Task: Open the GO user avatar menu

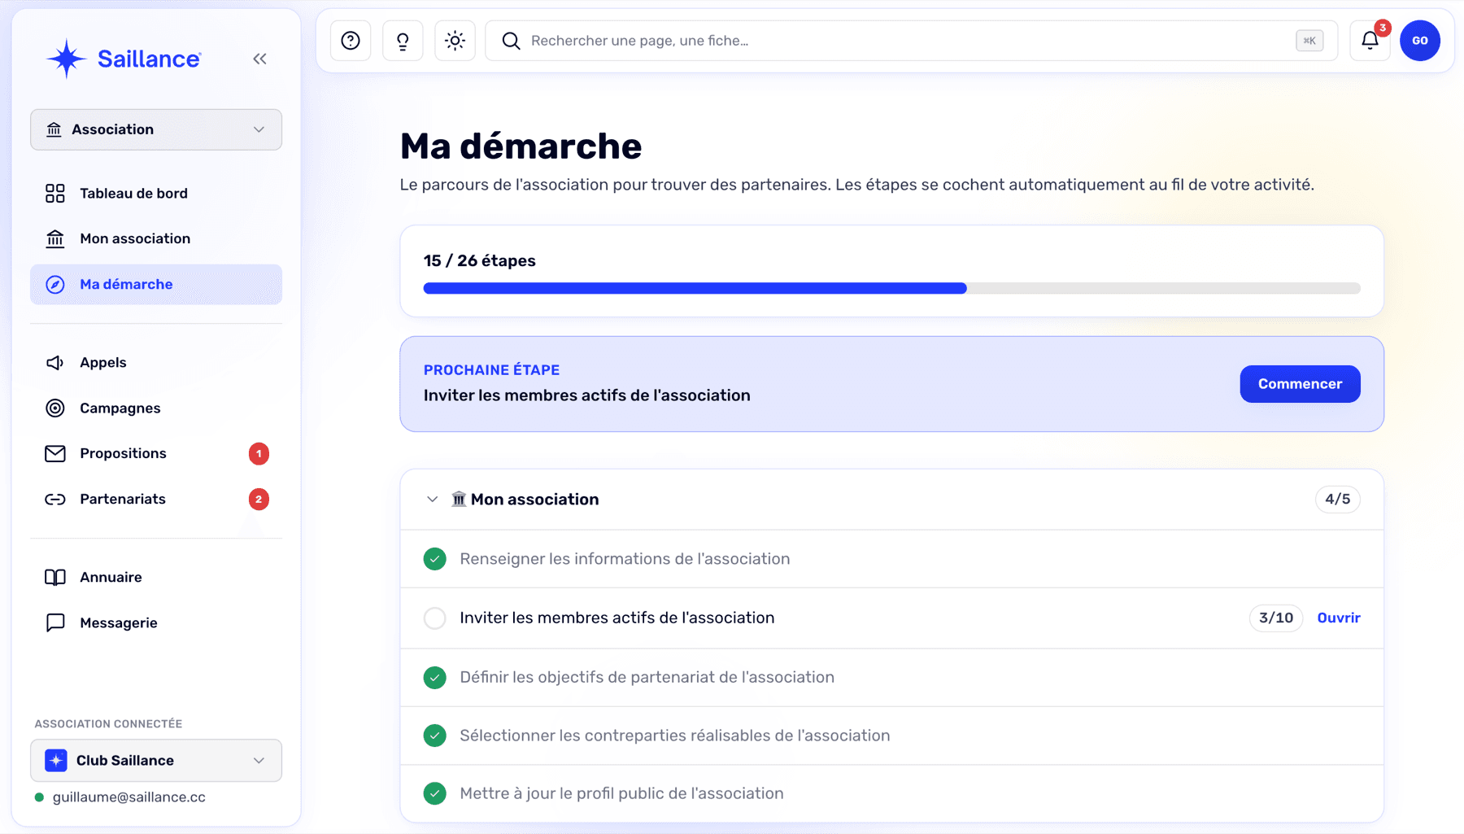Action: pos(1420,41)
